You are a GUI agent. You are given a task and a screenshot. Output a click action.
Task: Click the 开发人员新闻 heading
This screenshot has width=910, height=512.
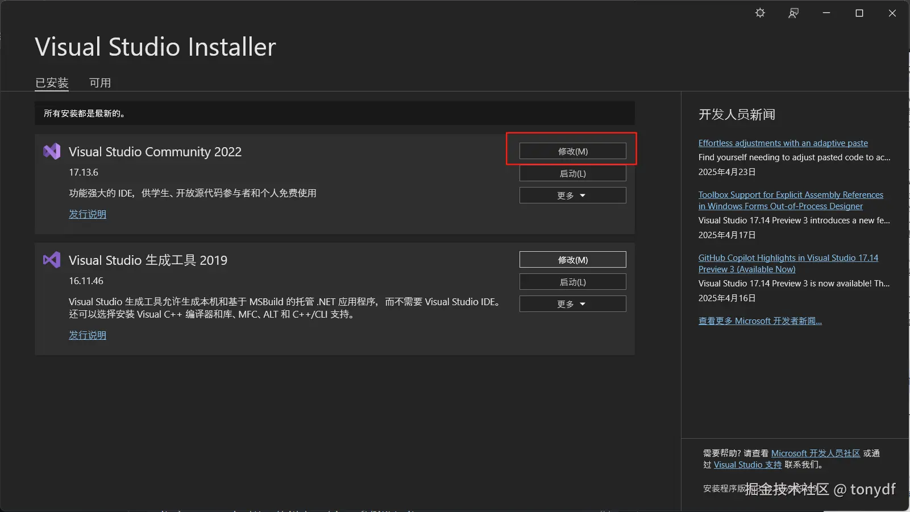pos(737,115)
